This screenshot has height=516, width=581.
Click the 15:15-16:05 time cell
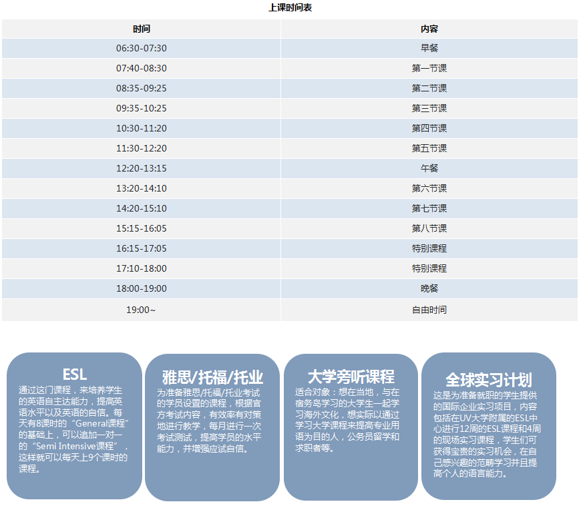pos(141,228)
